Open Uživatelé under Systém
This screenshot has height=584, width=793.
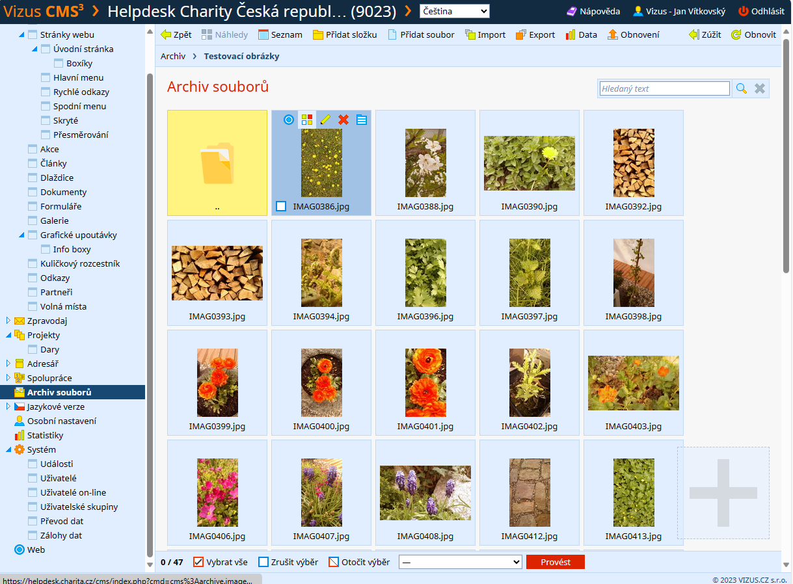click(58, 478)
